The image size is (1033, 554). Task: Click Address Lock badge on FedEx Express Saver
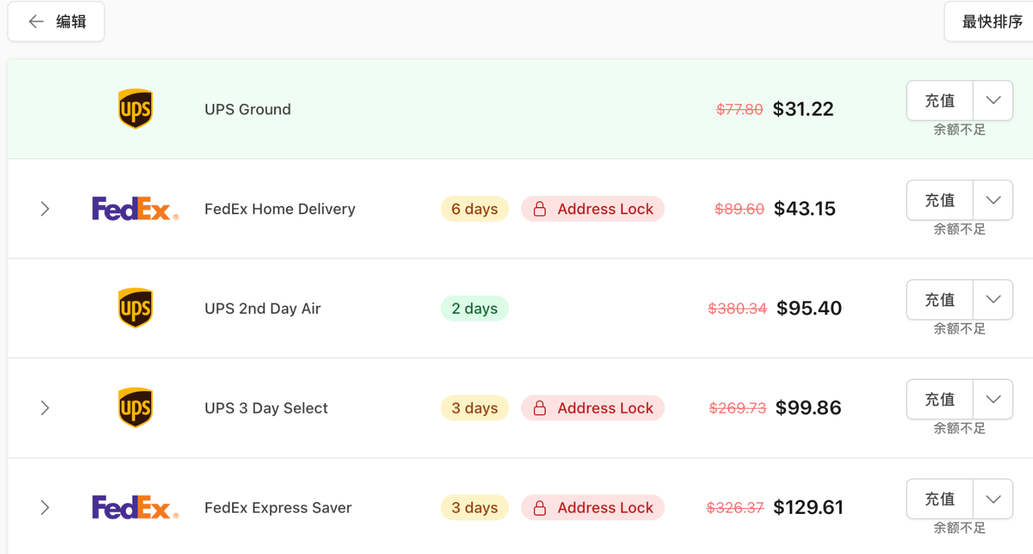[593, 507]
